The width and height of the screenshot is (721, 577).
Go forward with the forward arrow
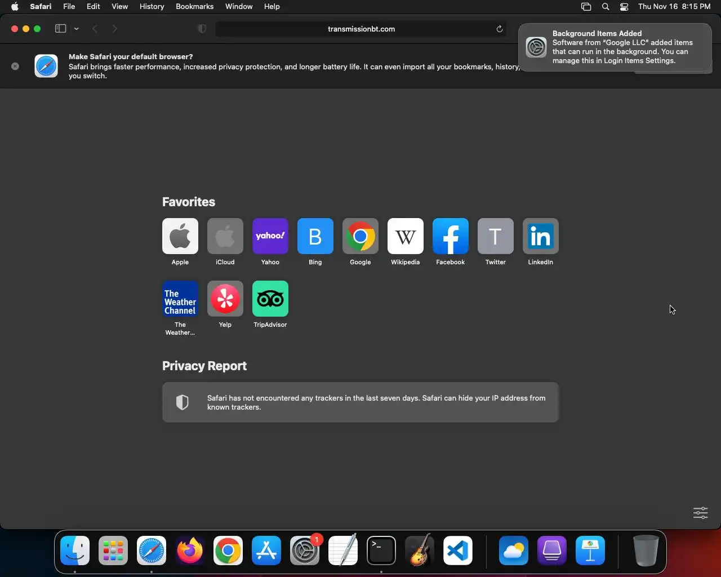(x=115, y=29)
